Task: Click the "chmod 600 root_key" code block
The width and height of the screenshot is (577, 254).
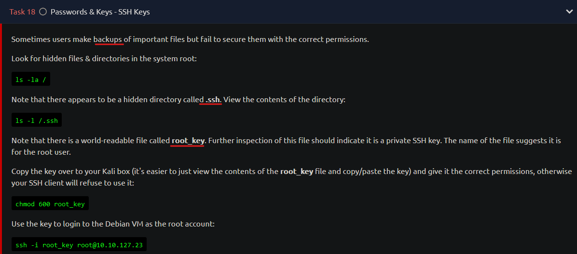Action: [x=50, y=203]
